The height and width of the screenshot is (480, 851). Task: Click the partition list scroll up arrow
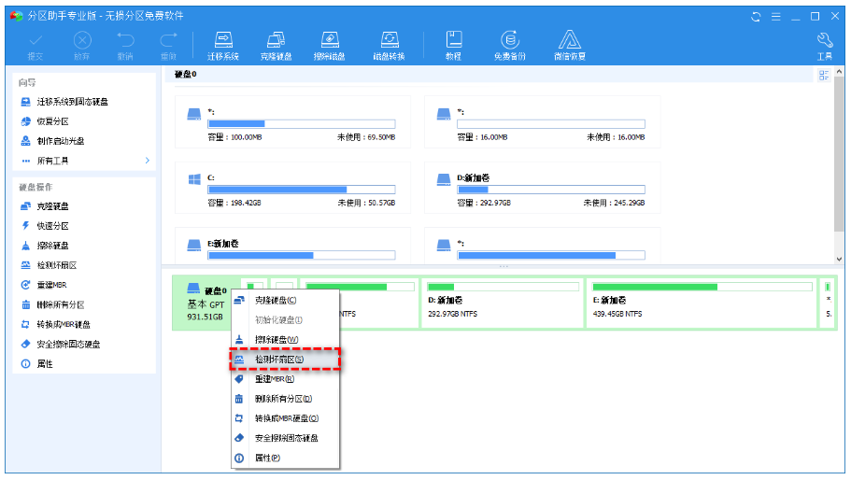point(839,72)
